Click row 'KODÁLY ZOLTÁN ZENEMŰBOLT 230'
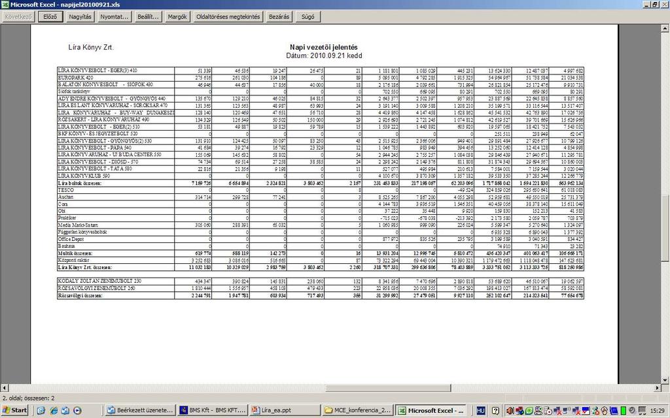The image size is (670, 418). click(321, 281)
